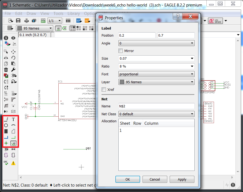
Task: Click the layer color swatch in Properties Layer field
Action: pos(122,82)
